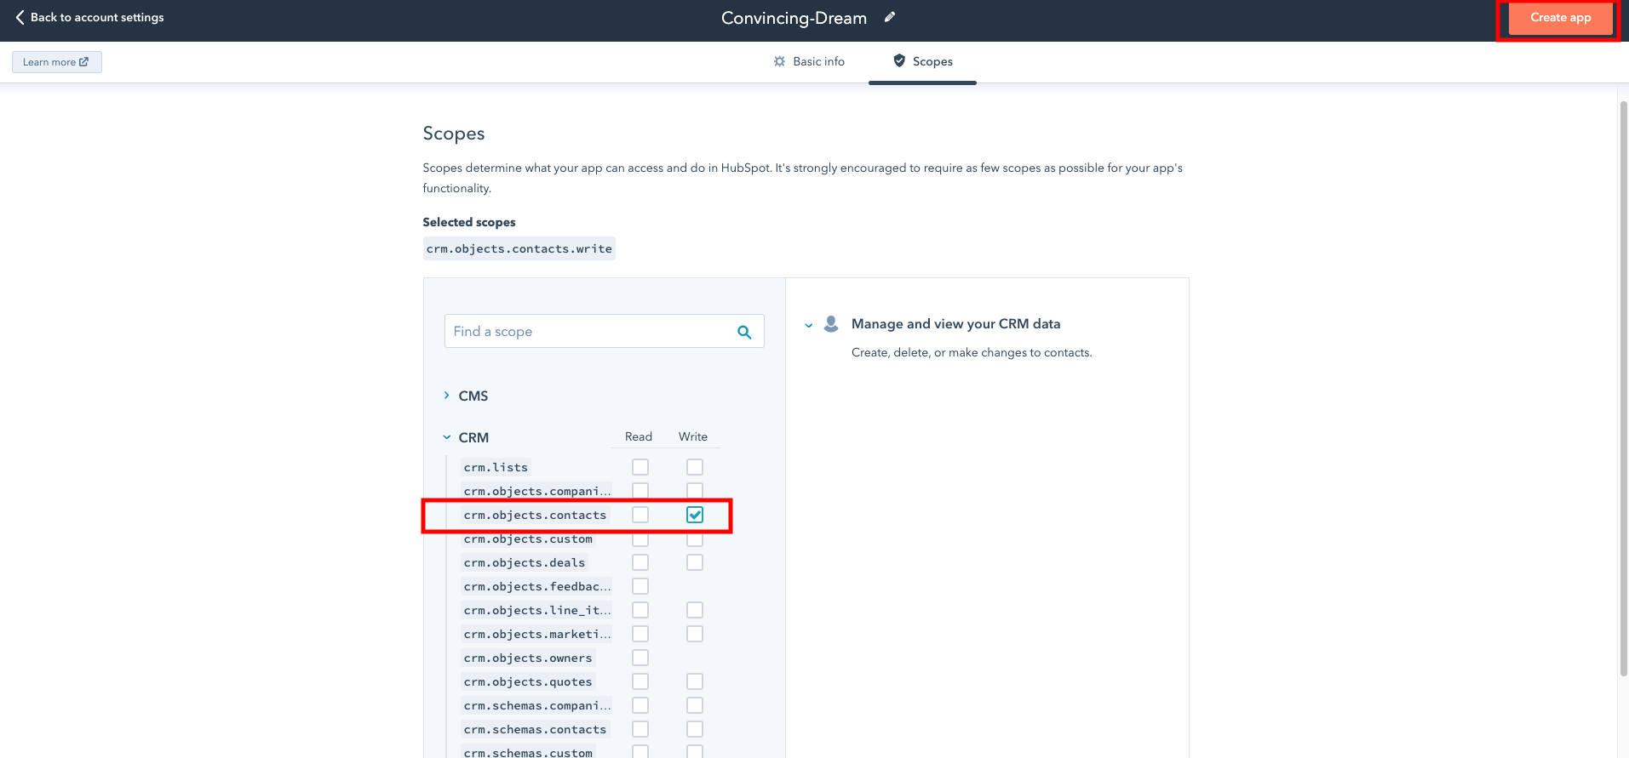Image resolution: width=1629 pixels, height=758 pixels.
Task: Enable Write for crm.objects.marketing events
Action: tap(695, 634)
